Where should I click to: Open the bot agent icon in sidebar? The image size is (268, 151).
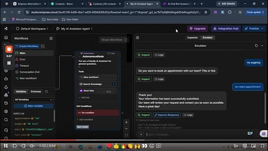click(x=6, y=79)
